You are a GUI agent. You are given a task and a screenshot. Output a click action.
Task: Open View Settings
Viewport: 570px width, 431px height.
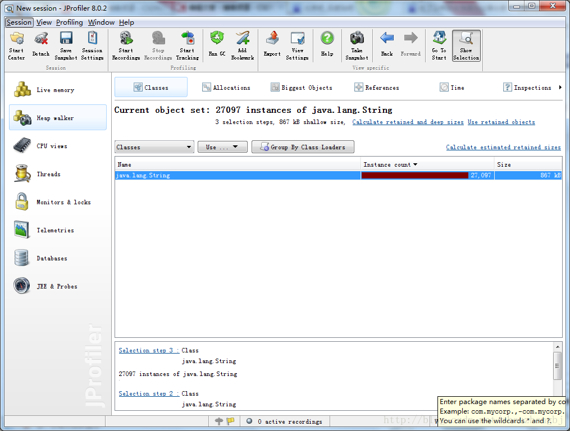[x=298, y=46]
